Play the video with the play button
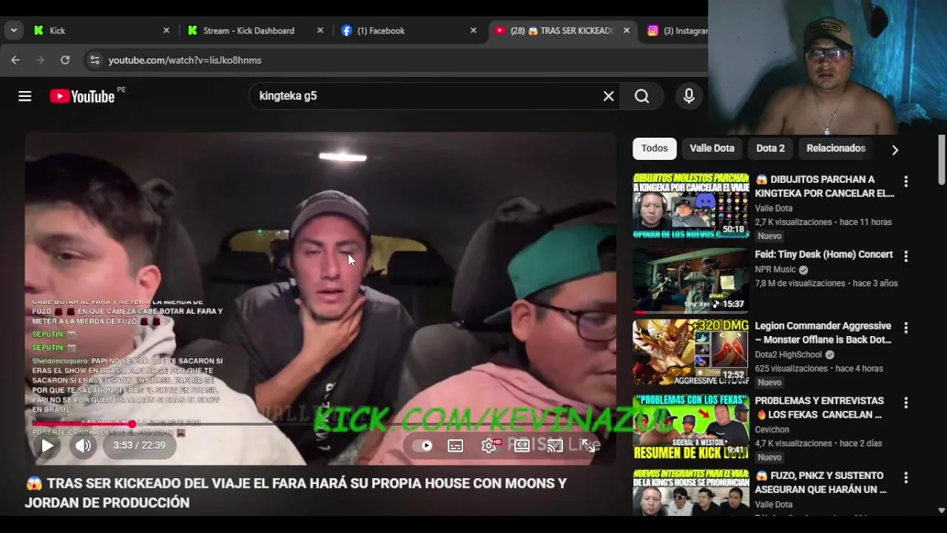 coord(47,446)
